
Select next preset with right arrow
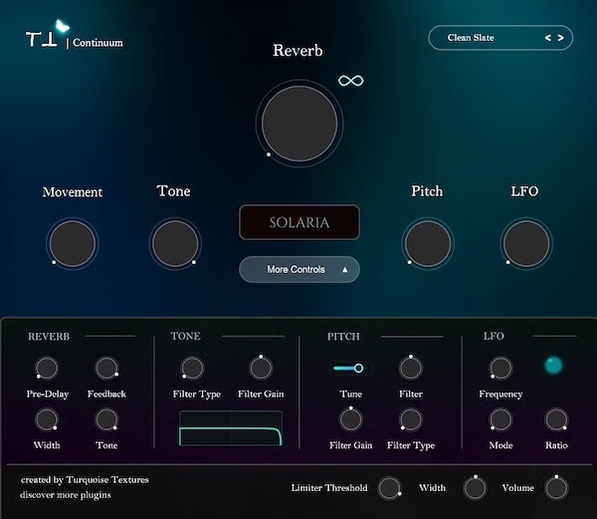click(561, 38)
